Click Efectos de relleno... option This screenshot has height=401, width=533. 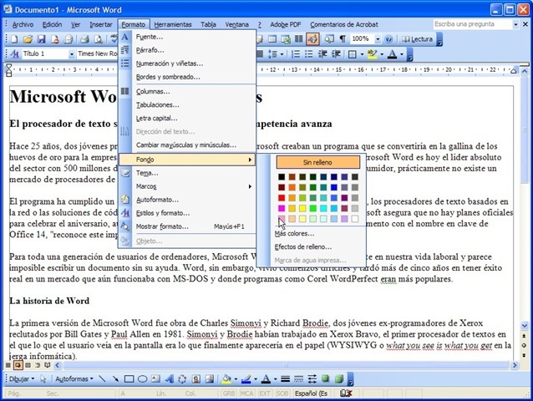pos(303,247)
